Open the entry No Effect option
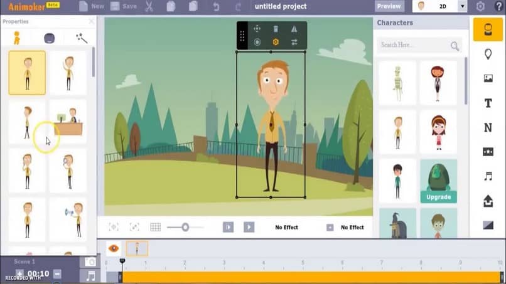This screenshot has width=506, height=284. point(286,228)
